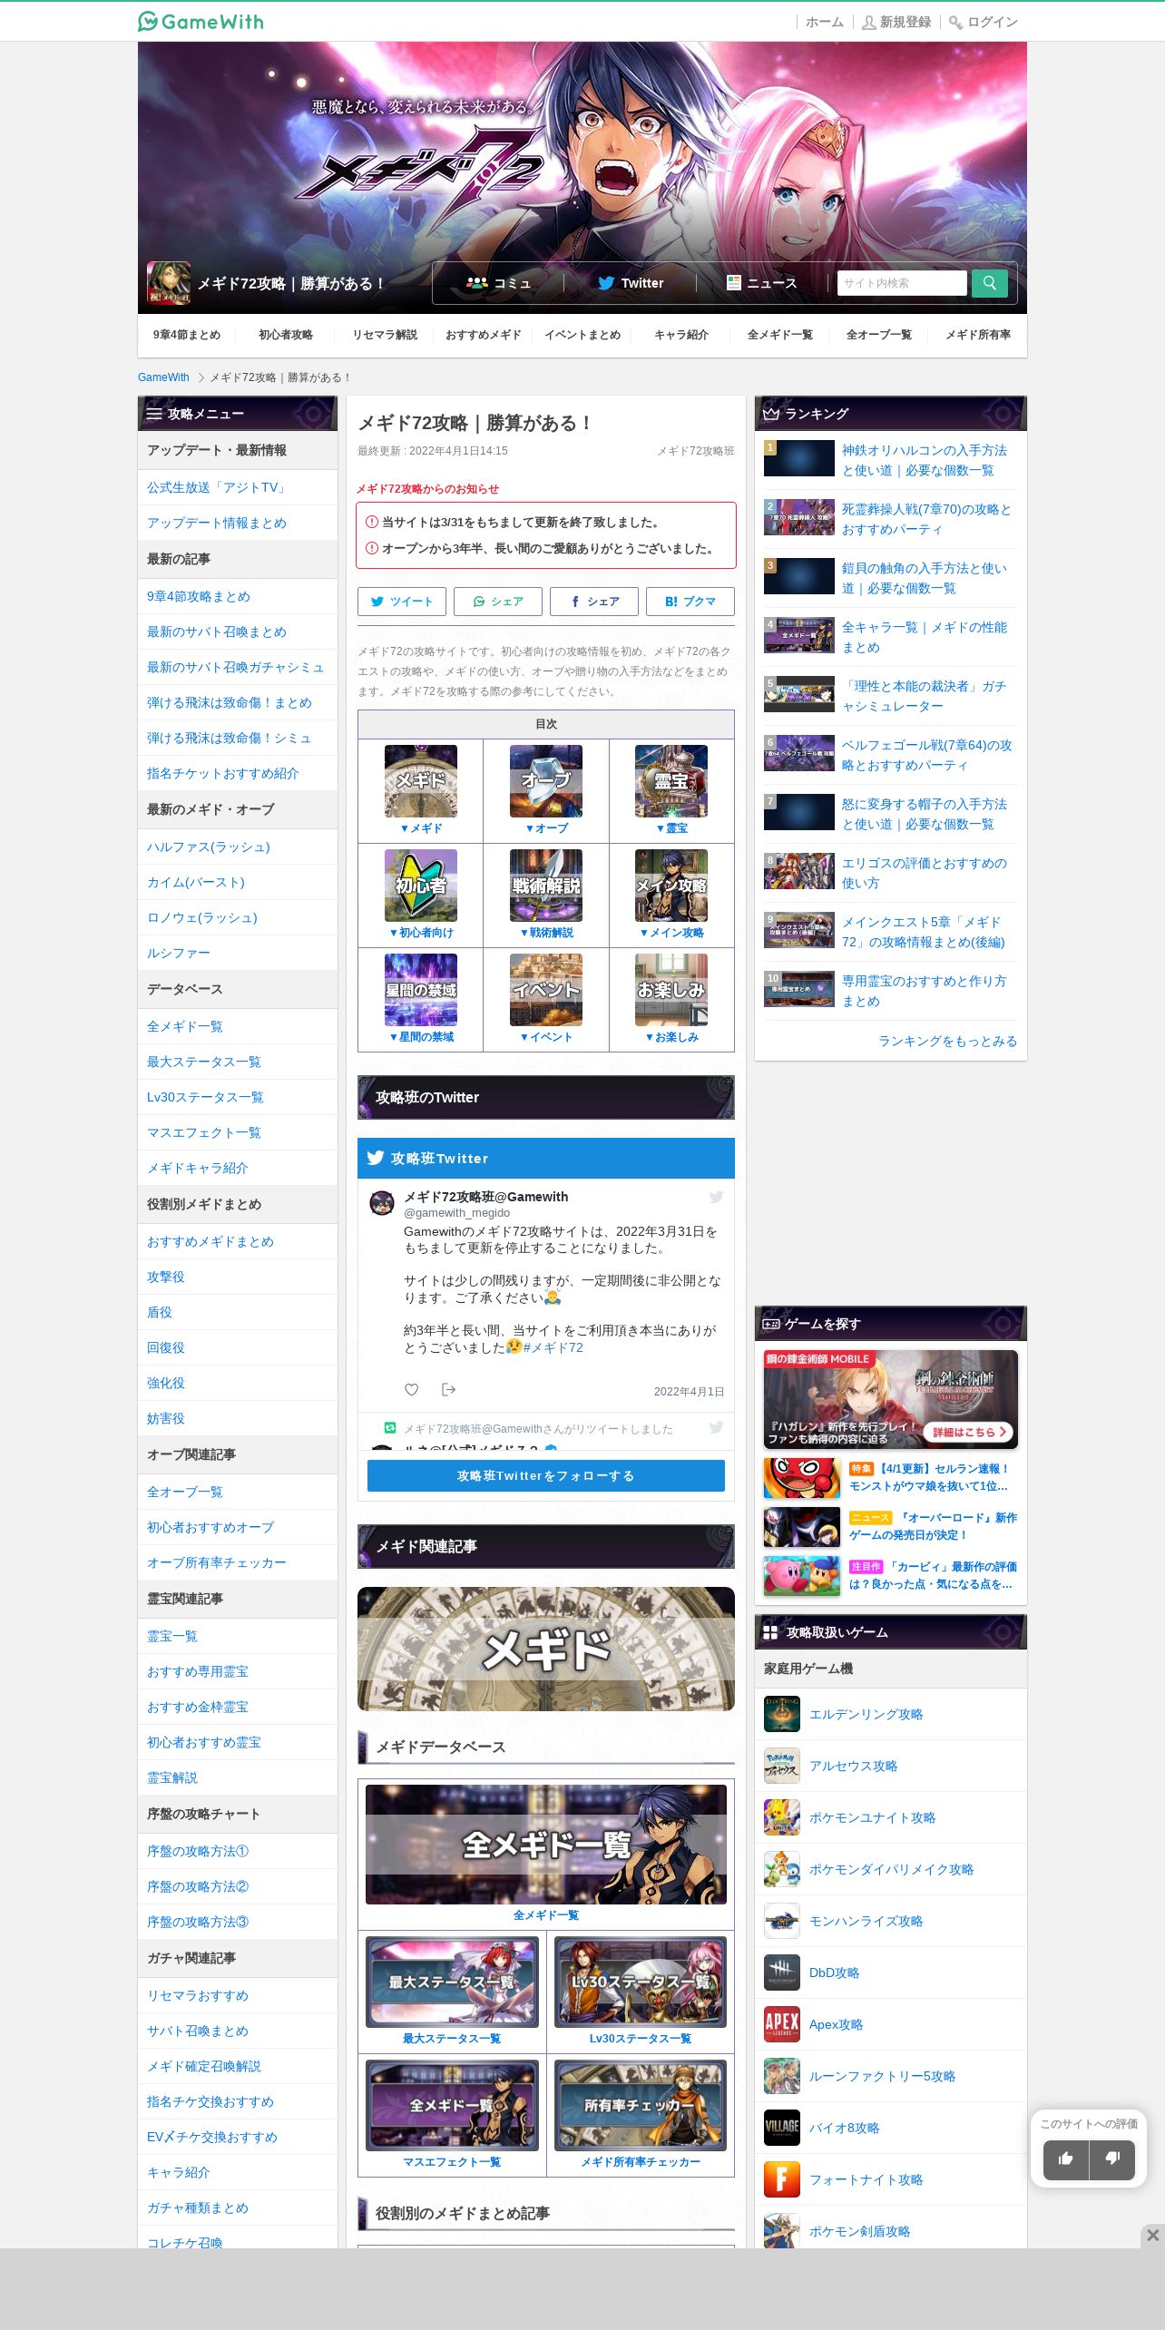Click the LINE シェア button
1165x2330 pixels.
click(x=498, y=602)
